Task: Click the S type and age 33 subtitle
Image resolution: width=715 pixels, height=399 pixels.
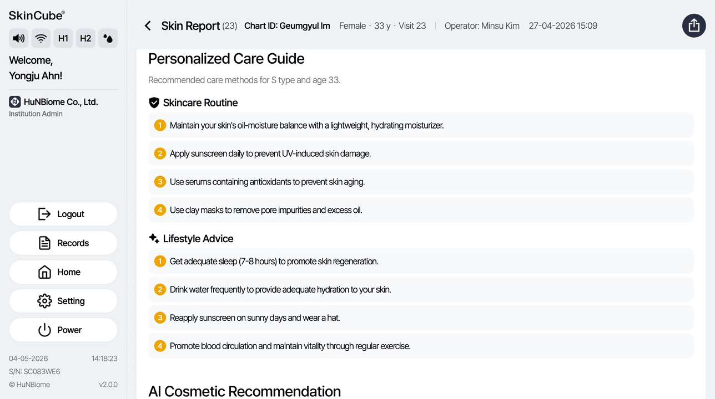Action: 244,80
